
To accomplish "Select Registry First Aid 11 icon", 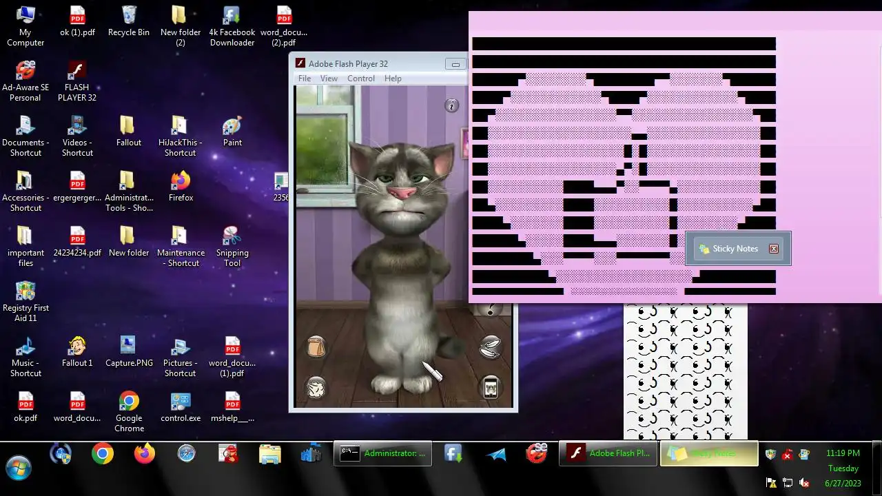I will [x=25, y=302].
